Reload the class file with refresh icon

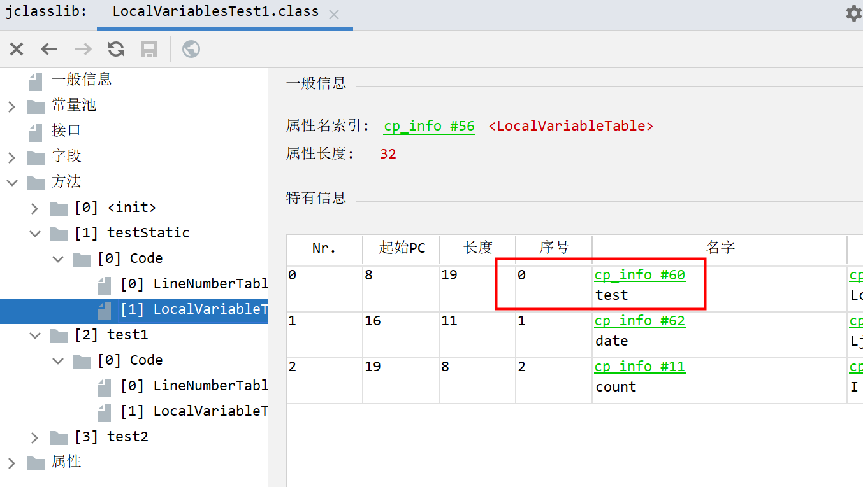(x=116, y=49)
